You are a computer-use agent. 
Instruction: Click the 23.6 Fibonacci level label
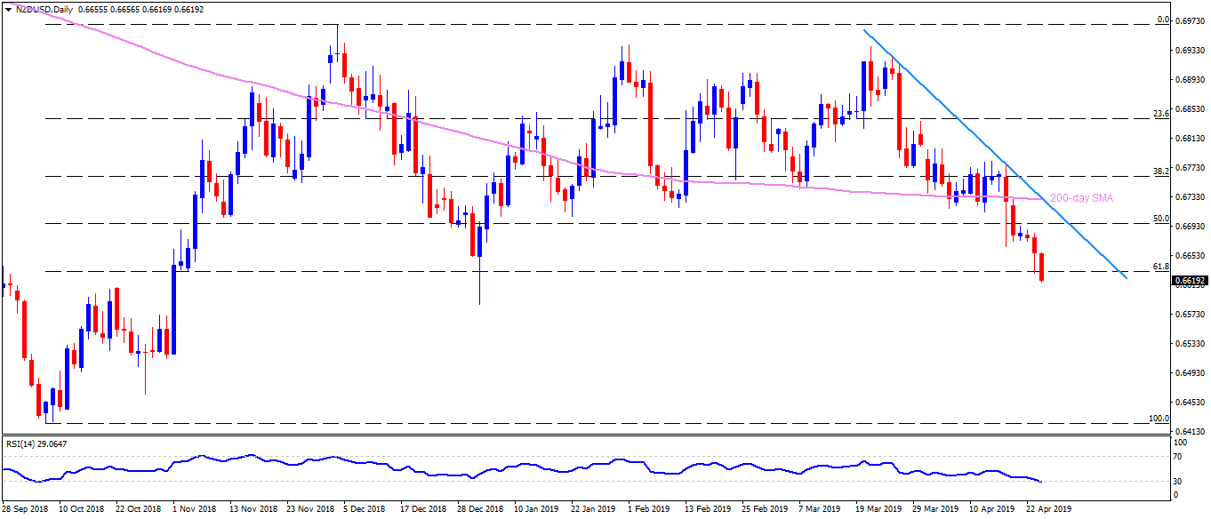(x=1159, y=113)
